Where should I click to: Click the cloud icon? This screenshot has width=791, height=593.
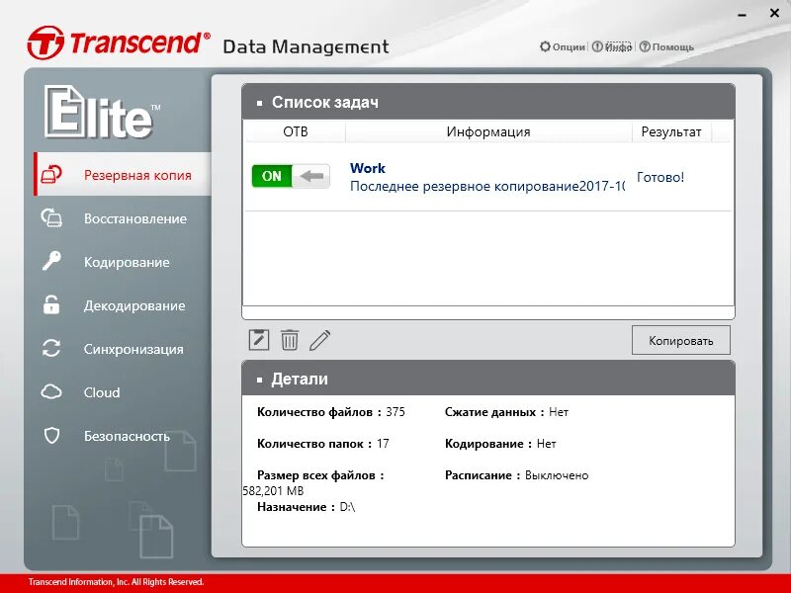tap(51, 391)
